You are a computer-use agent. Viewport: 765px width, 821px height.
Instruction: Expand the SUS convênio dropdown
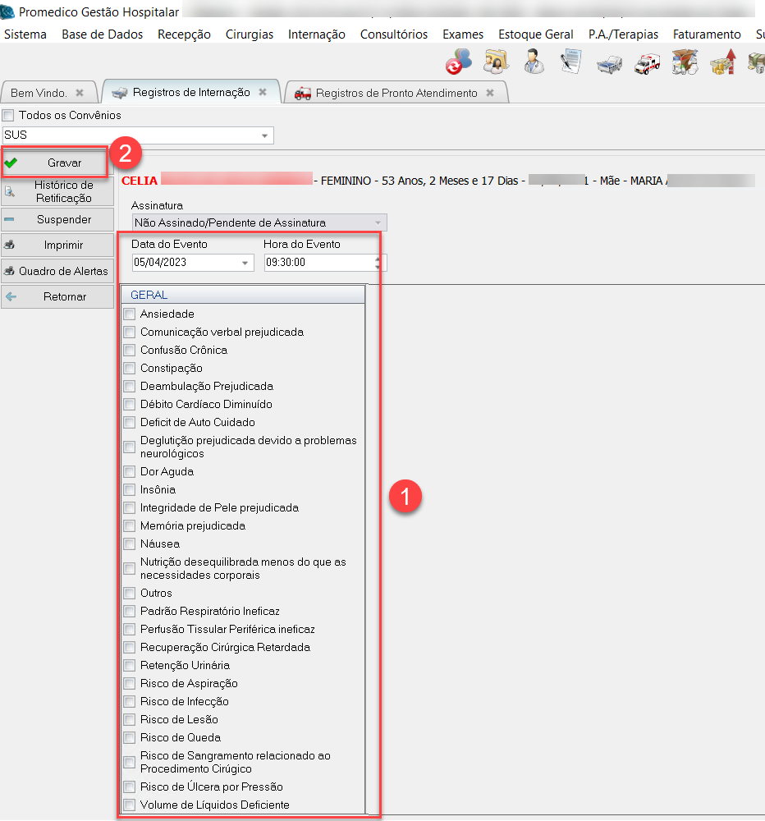click(x=264, y=135)
